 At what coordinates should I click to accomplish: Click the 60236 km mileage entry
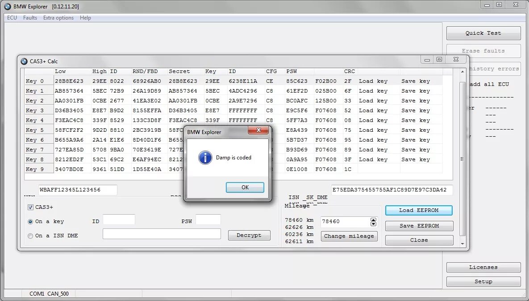[299, 234]
